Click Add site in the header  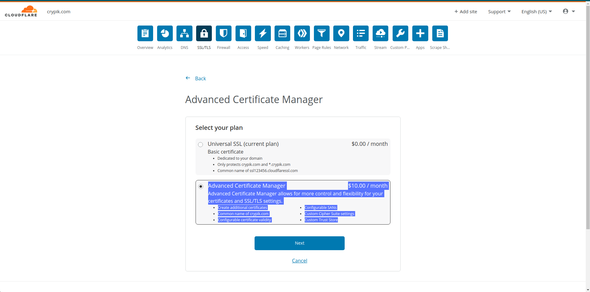tap(466, 12)
